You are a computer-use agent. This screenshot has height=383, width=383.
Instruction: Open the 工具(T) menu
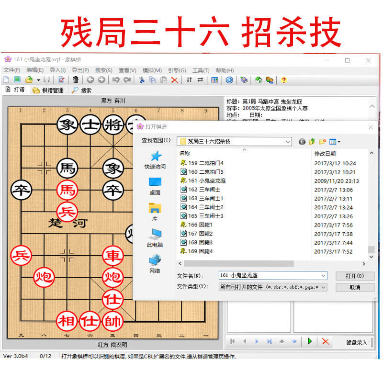tap(201, 70)
